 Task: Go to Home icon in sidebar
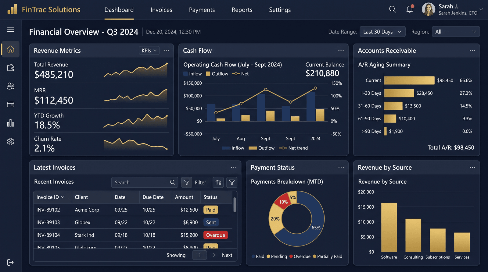point(11,49)
